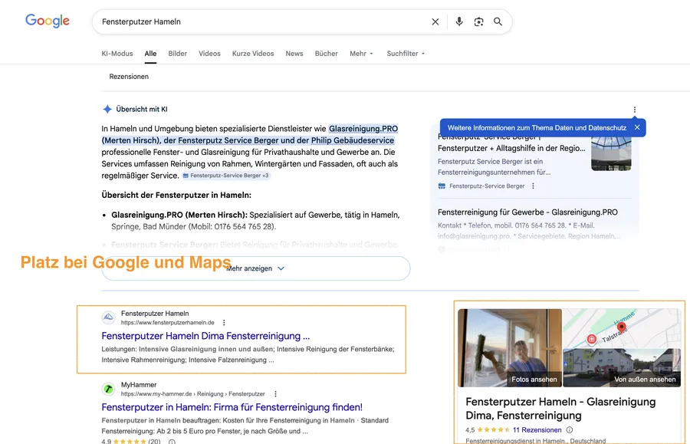The image size is (690, 444).
Task: Click the microphone icon for voice search
Action: 459,21
